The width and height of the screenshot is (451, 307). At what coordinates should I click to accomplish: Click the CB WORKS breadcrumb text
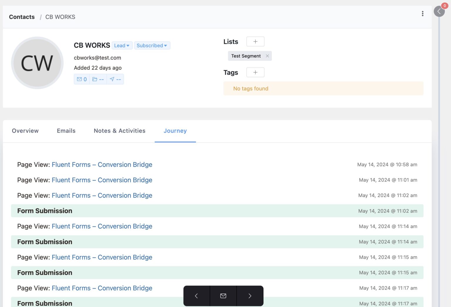[x=60, y=17]
